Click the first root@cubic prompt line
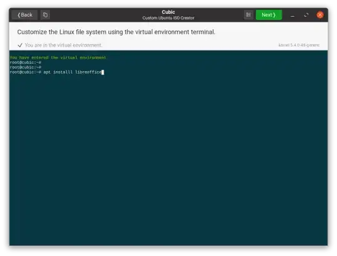The height and width of the screenshot is (256, 337). (x=26, y=62)
